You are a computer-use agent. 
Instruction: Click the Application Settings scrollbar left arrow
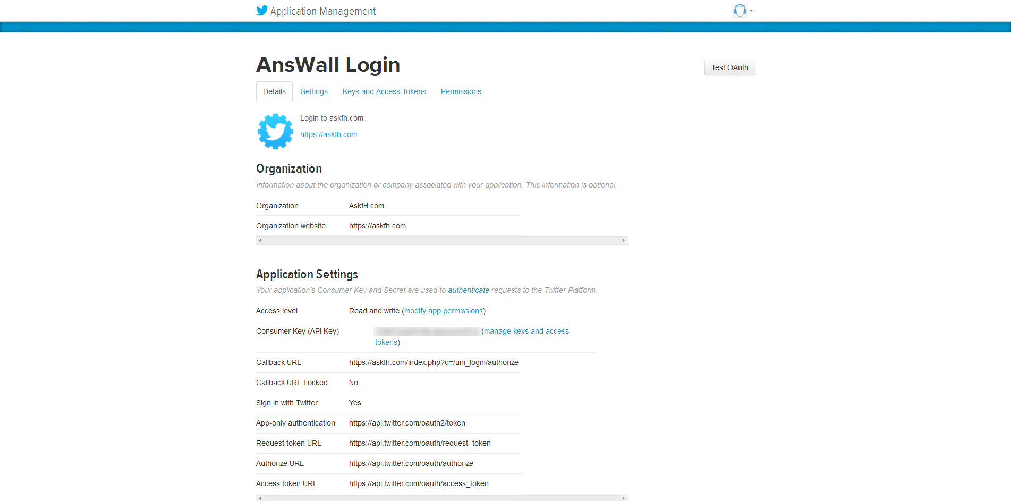coord(260,498)
